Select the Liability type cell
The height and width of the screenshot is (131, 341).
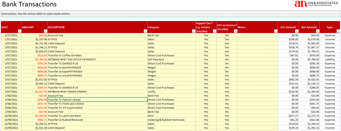point(330,59)
